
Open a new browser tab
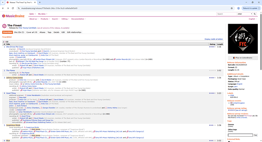coord(40,2)
